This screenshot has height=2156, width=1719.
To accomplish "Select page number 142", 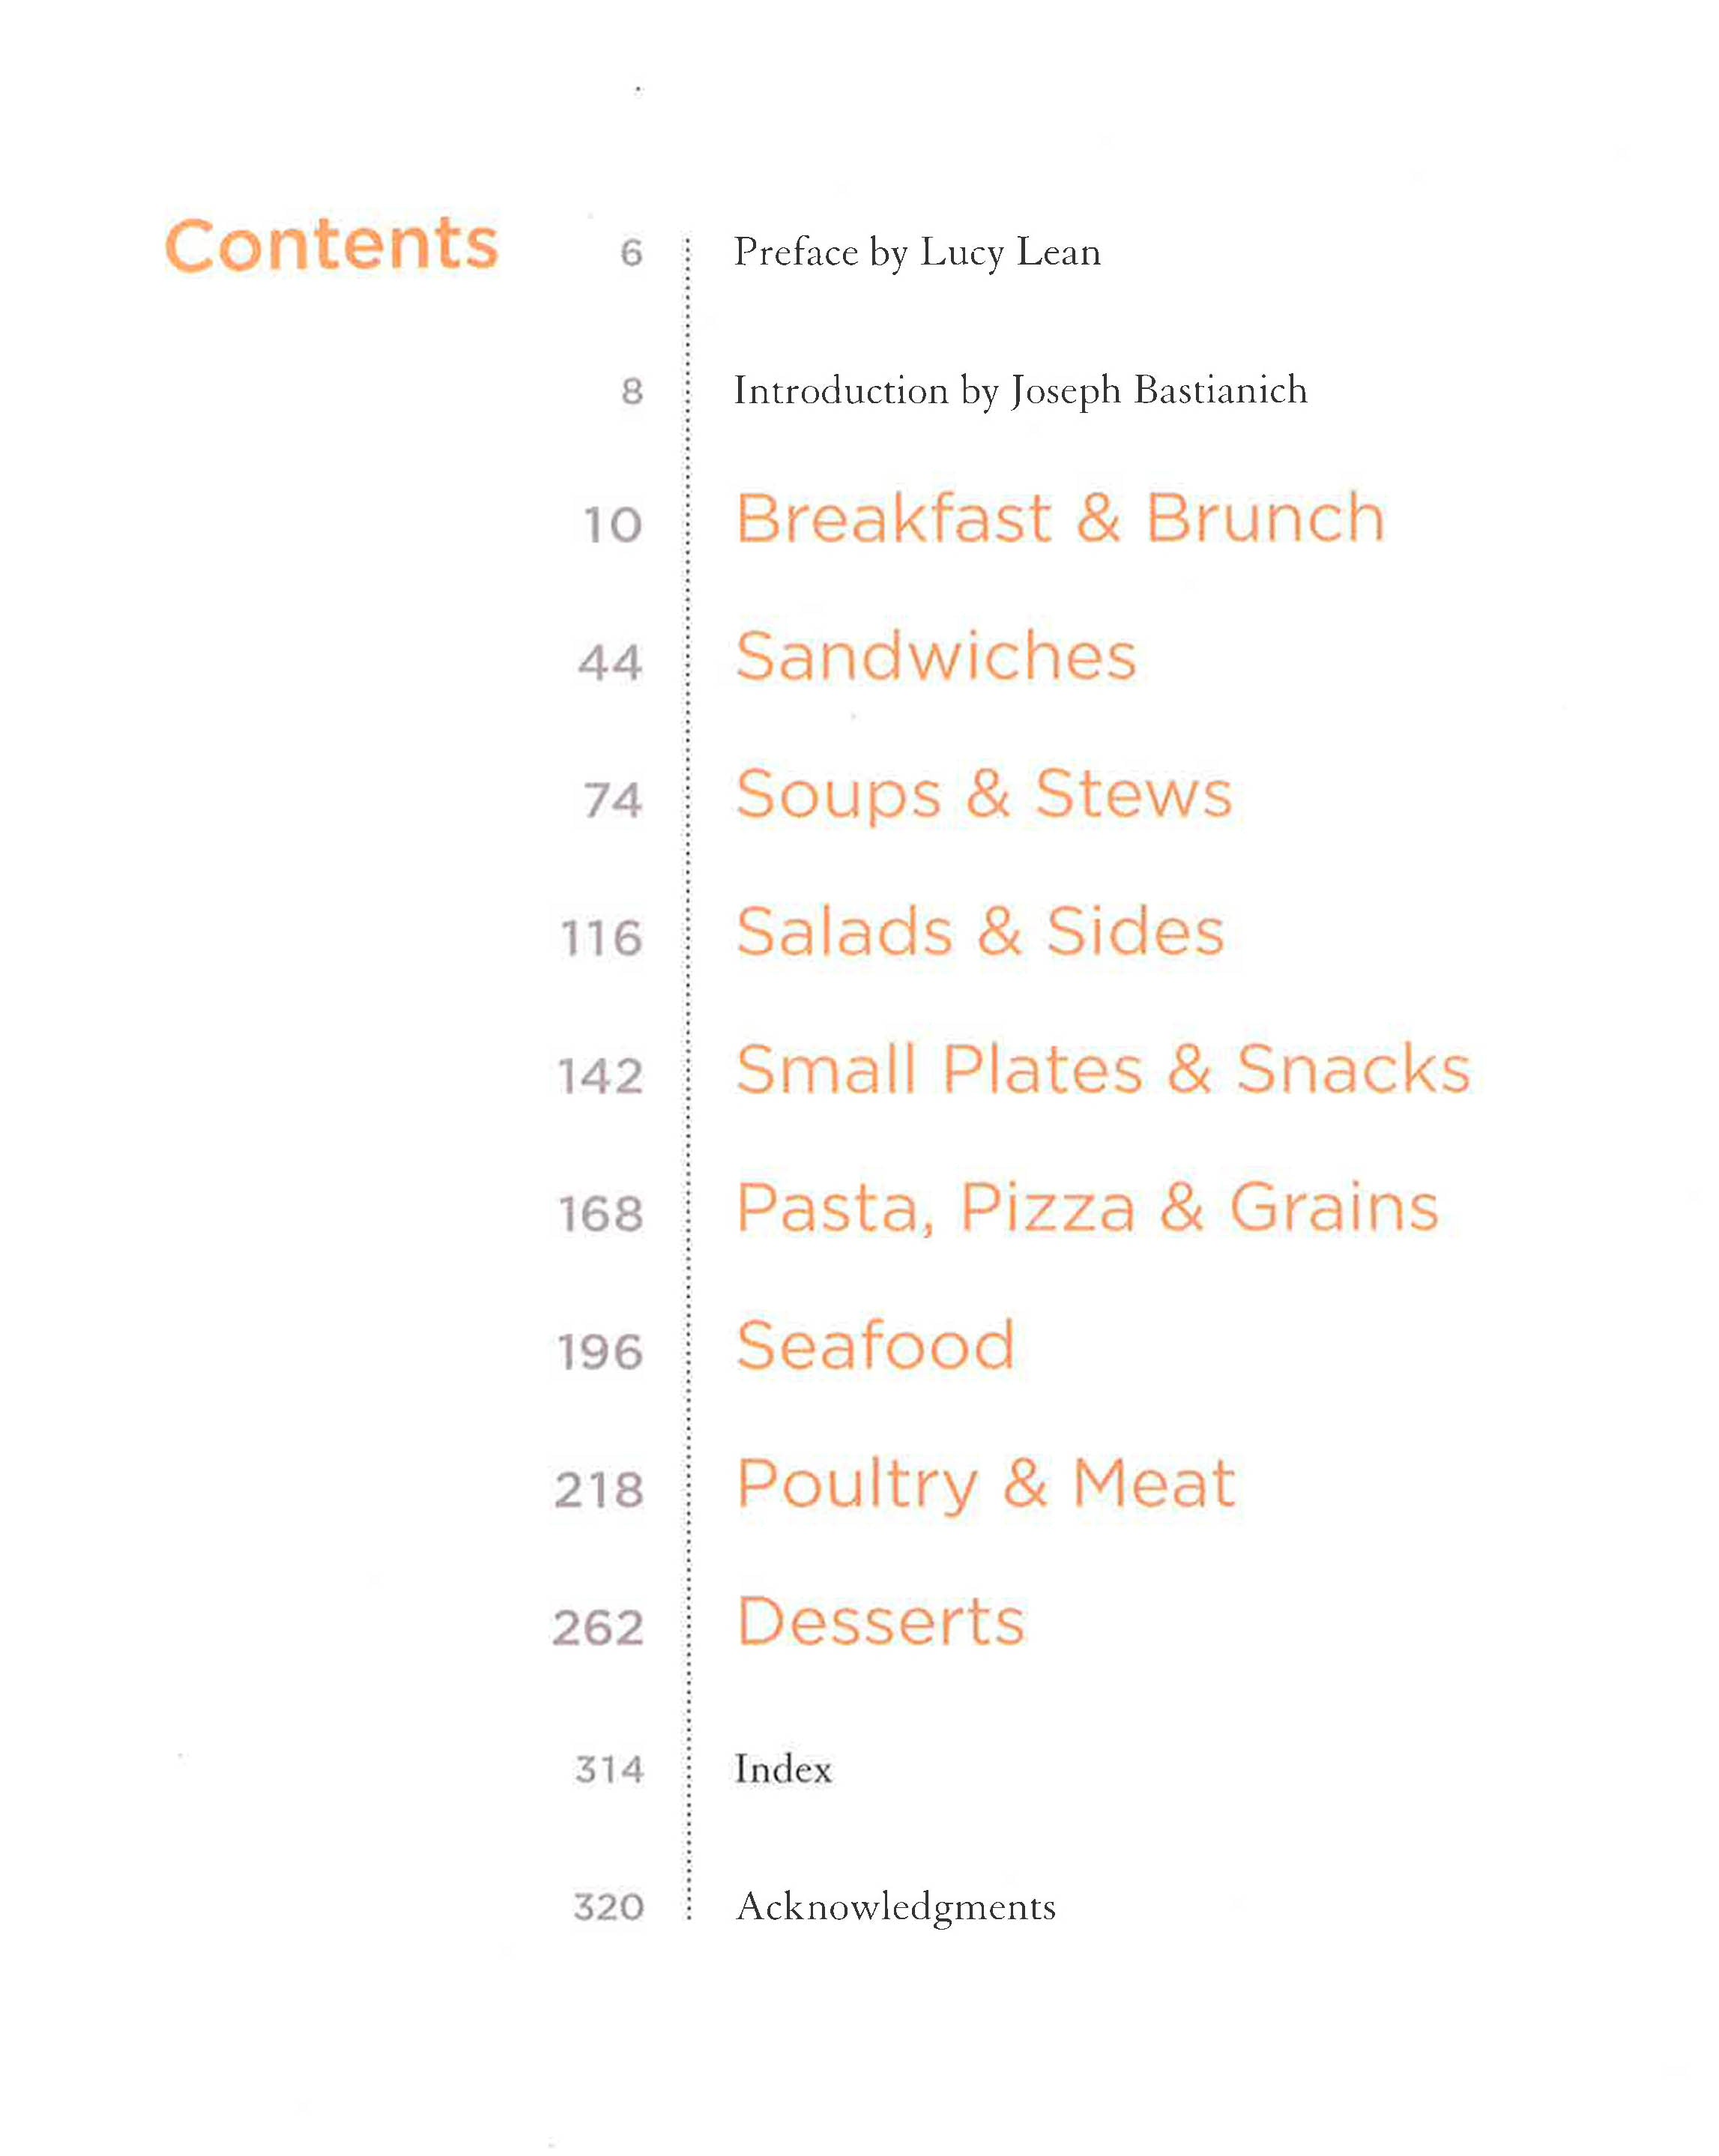I will tap(600, 1076).
